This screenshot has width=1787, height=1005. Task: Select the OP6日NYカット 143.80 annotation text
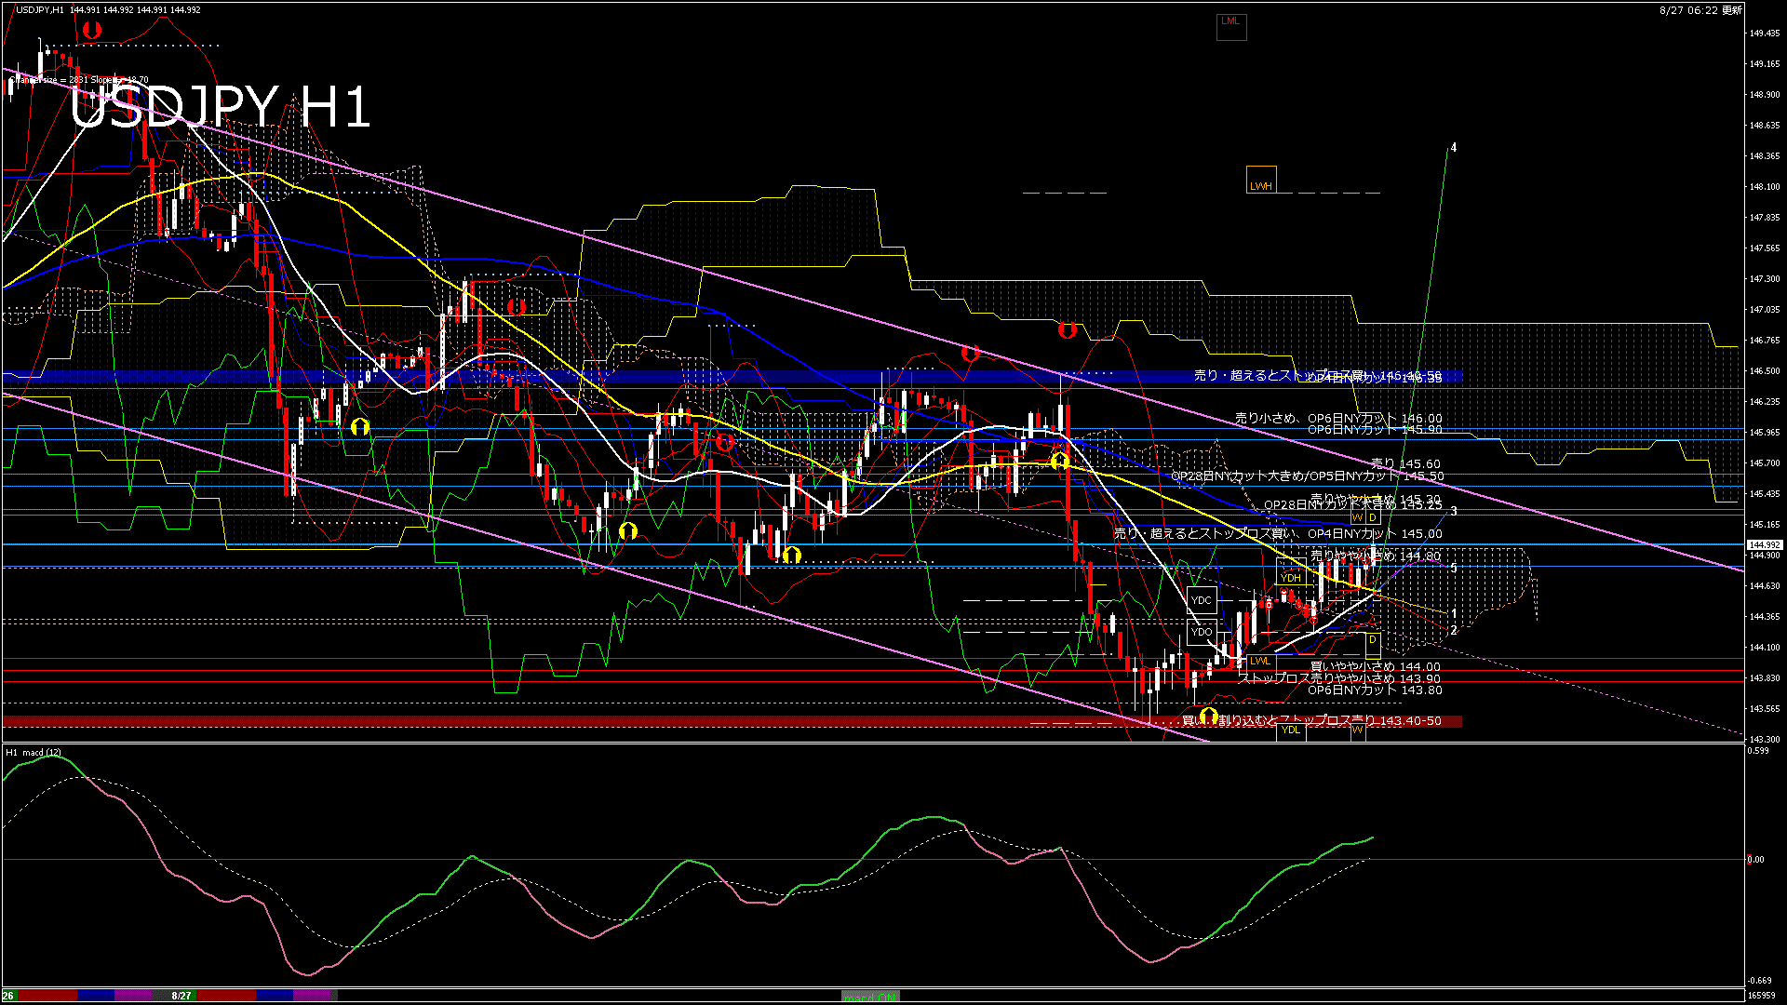(1375, 690)
